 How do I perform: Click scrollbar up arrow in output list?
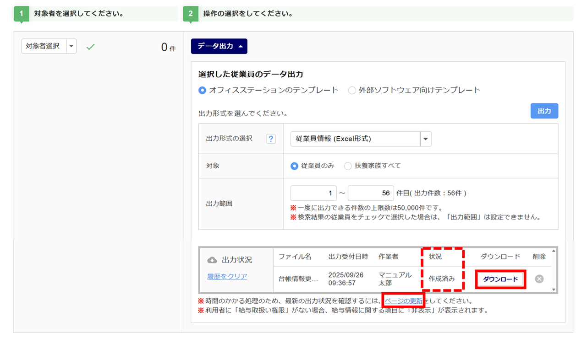554,251
